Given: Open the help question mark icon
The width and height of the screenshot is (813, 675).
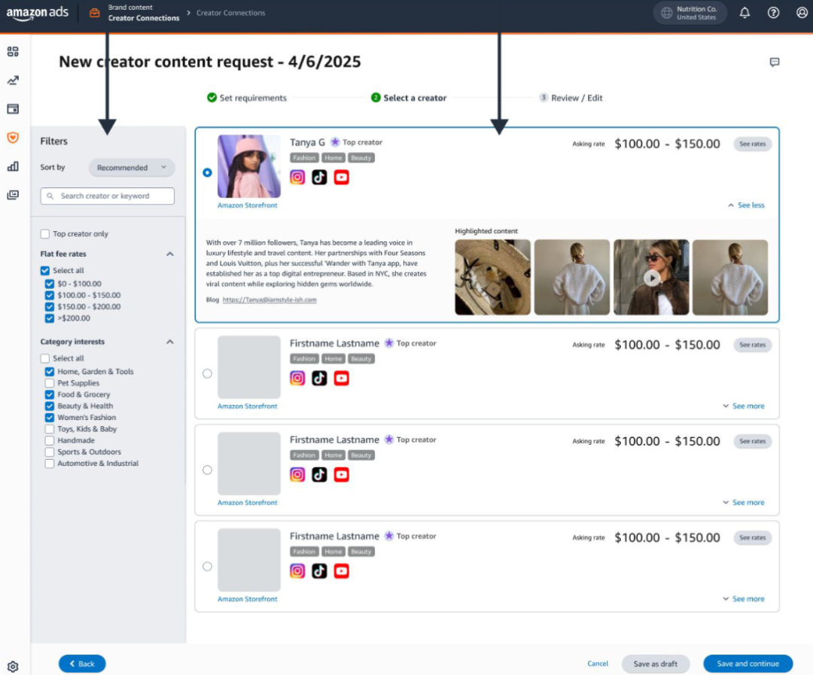Looking at the screenshot, I should [x=773, y=13].
